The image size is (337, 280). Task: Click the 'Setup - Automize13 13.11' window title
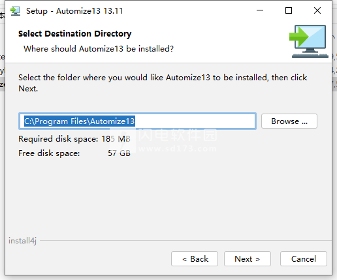(74, 11)
